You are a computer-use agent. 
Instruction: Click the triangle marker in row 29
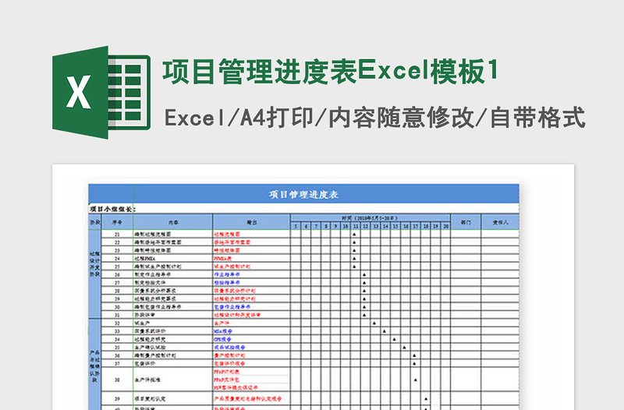(x=364, y=299)
